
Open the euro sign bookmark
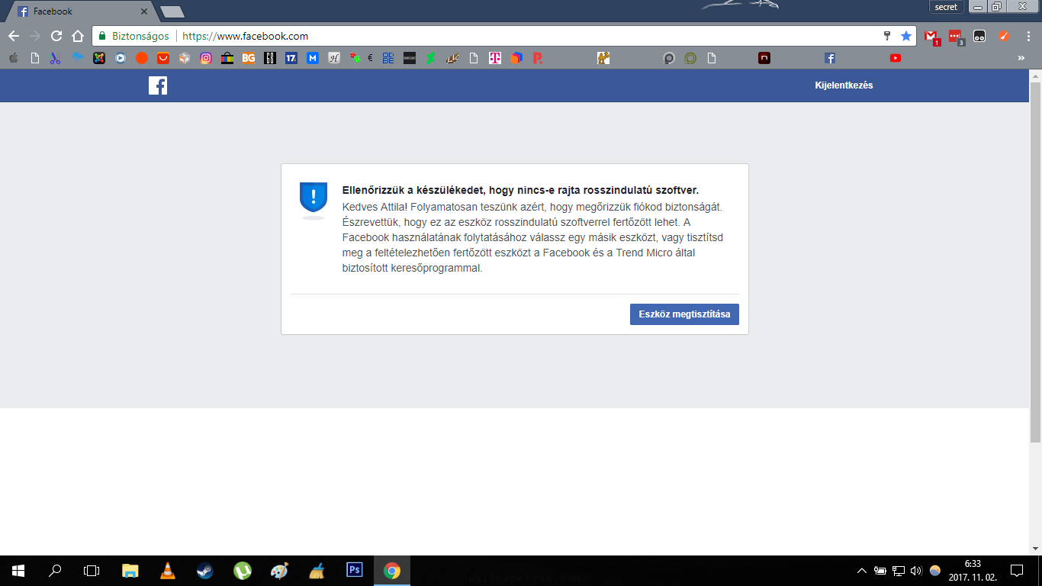(370, 58)
